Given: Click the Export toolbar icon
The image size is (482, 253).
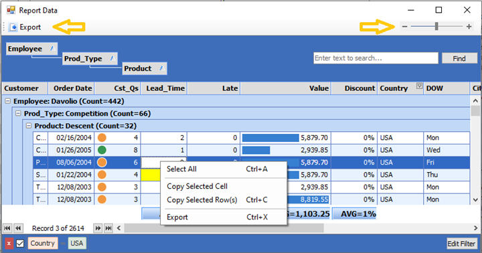Looking at the screenshot, I should point(13,27).
